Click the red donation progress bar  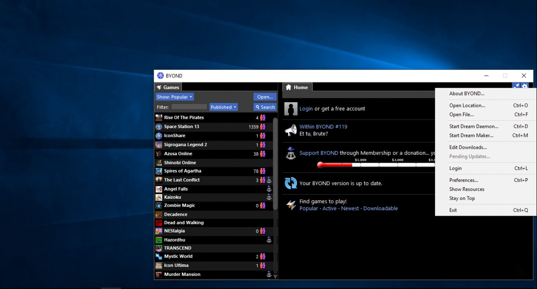[x=334, y=165]
